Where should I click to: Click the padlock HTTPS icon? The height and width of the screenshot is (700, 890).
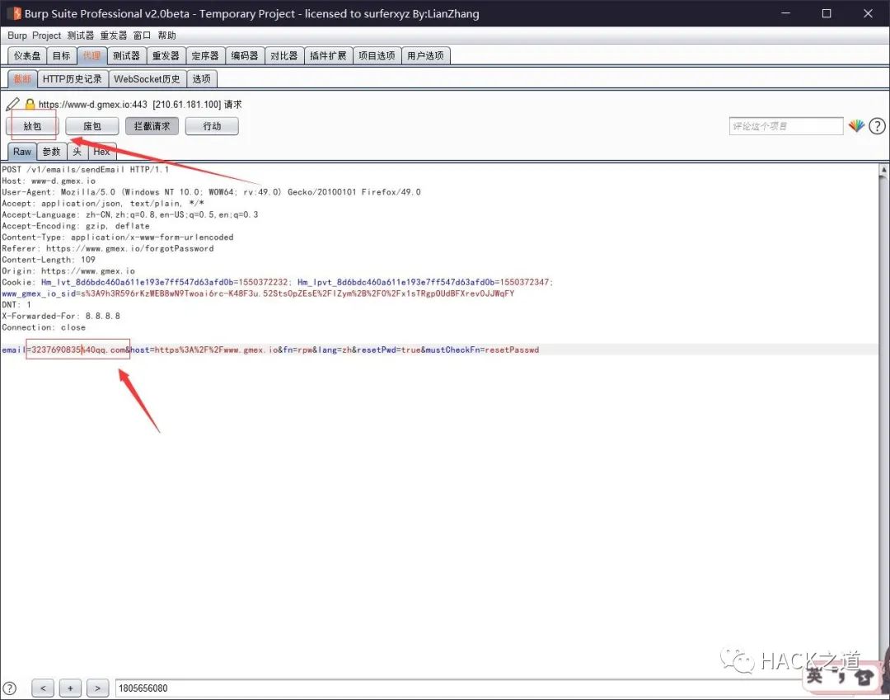click(30, 104)
